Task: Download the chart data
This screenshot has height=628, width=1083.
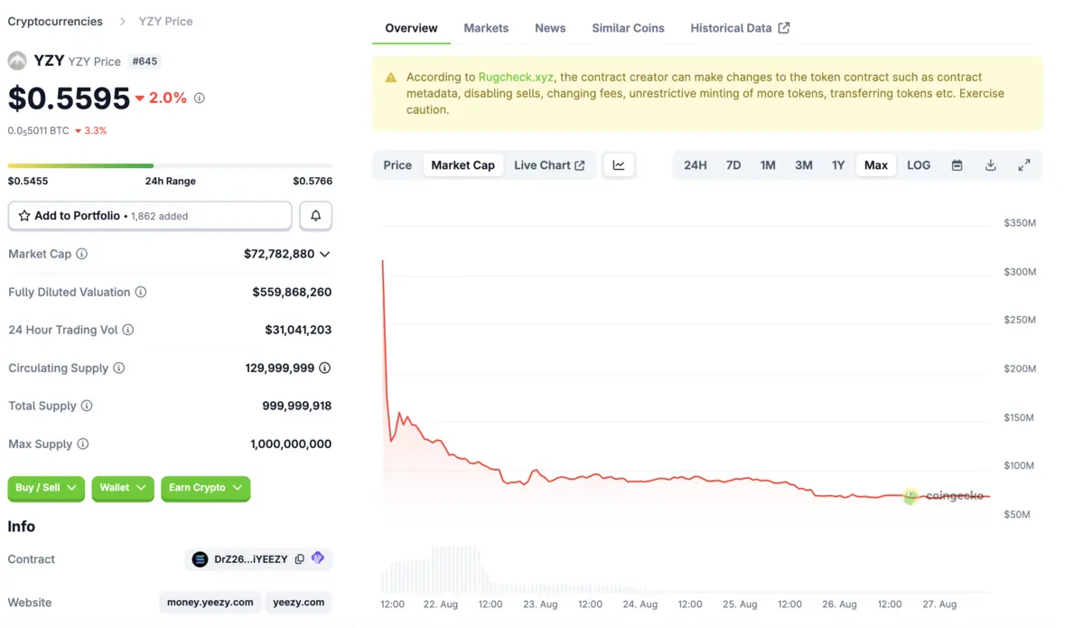Action: [990, 165]
